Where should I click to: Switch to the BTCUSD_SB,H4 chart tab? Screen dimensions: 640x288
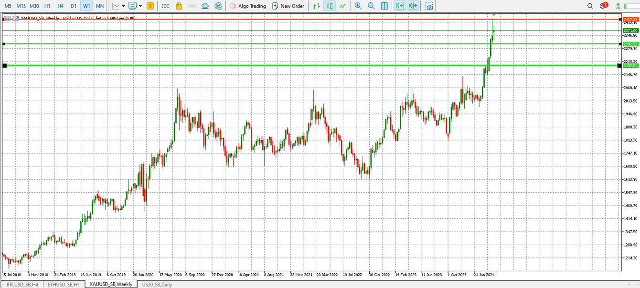22,285
